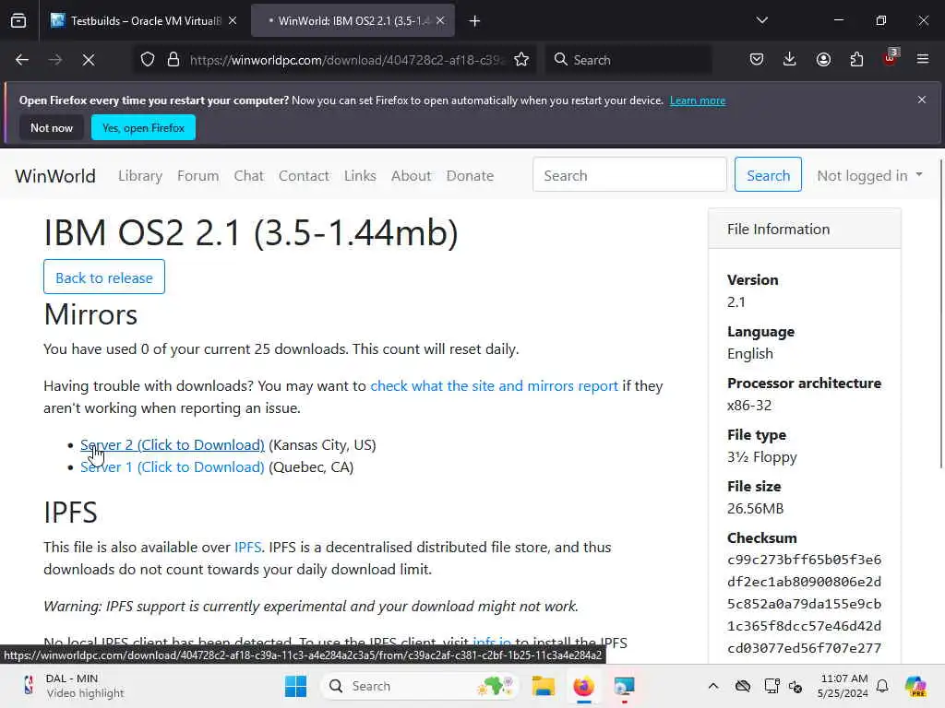The height and width of the screenshot is (708, 945).
Task: Go forward one page
Action: [x=55, y=60]
